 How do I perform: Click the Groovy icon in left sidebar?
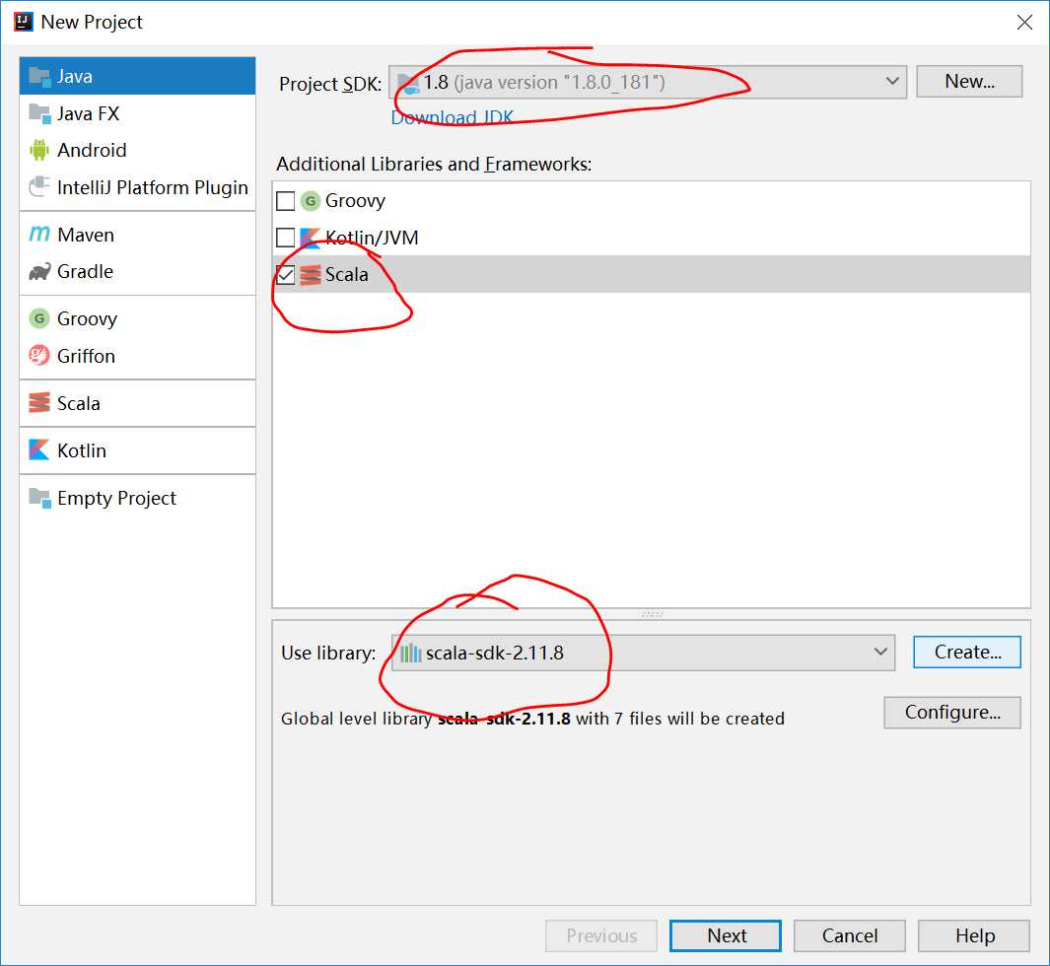point(39,318)
